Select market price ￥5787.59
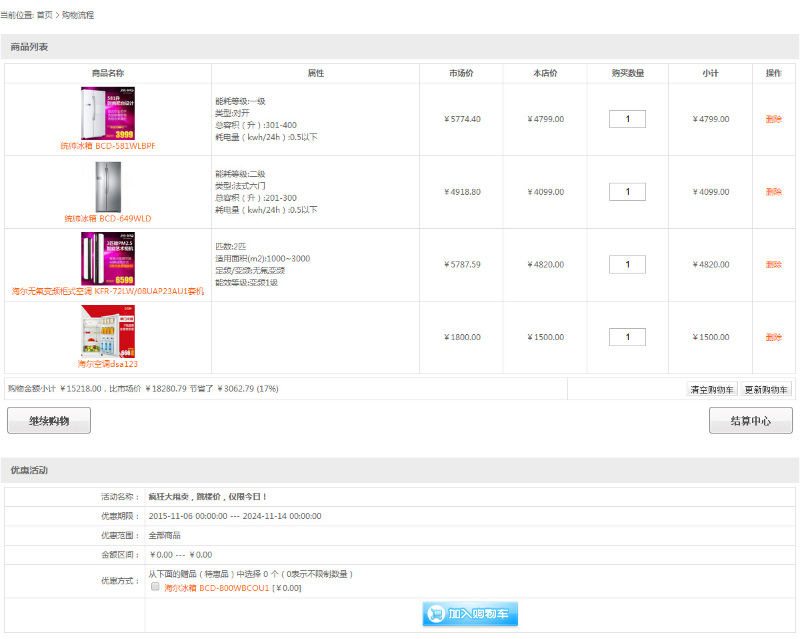Screen dimensions: 800x639 tap(462, 265)
